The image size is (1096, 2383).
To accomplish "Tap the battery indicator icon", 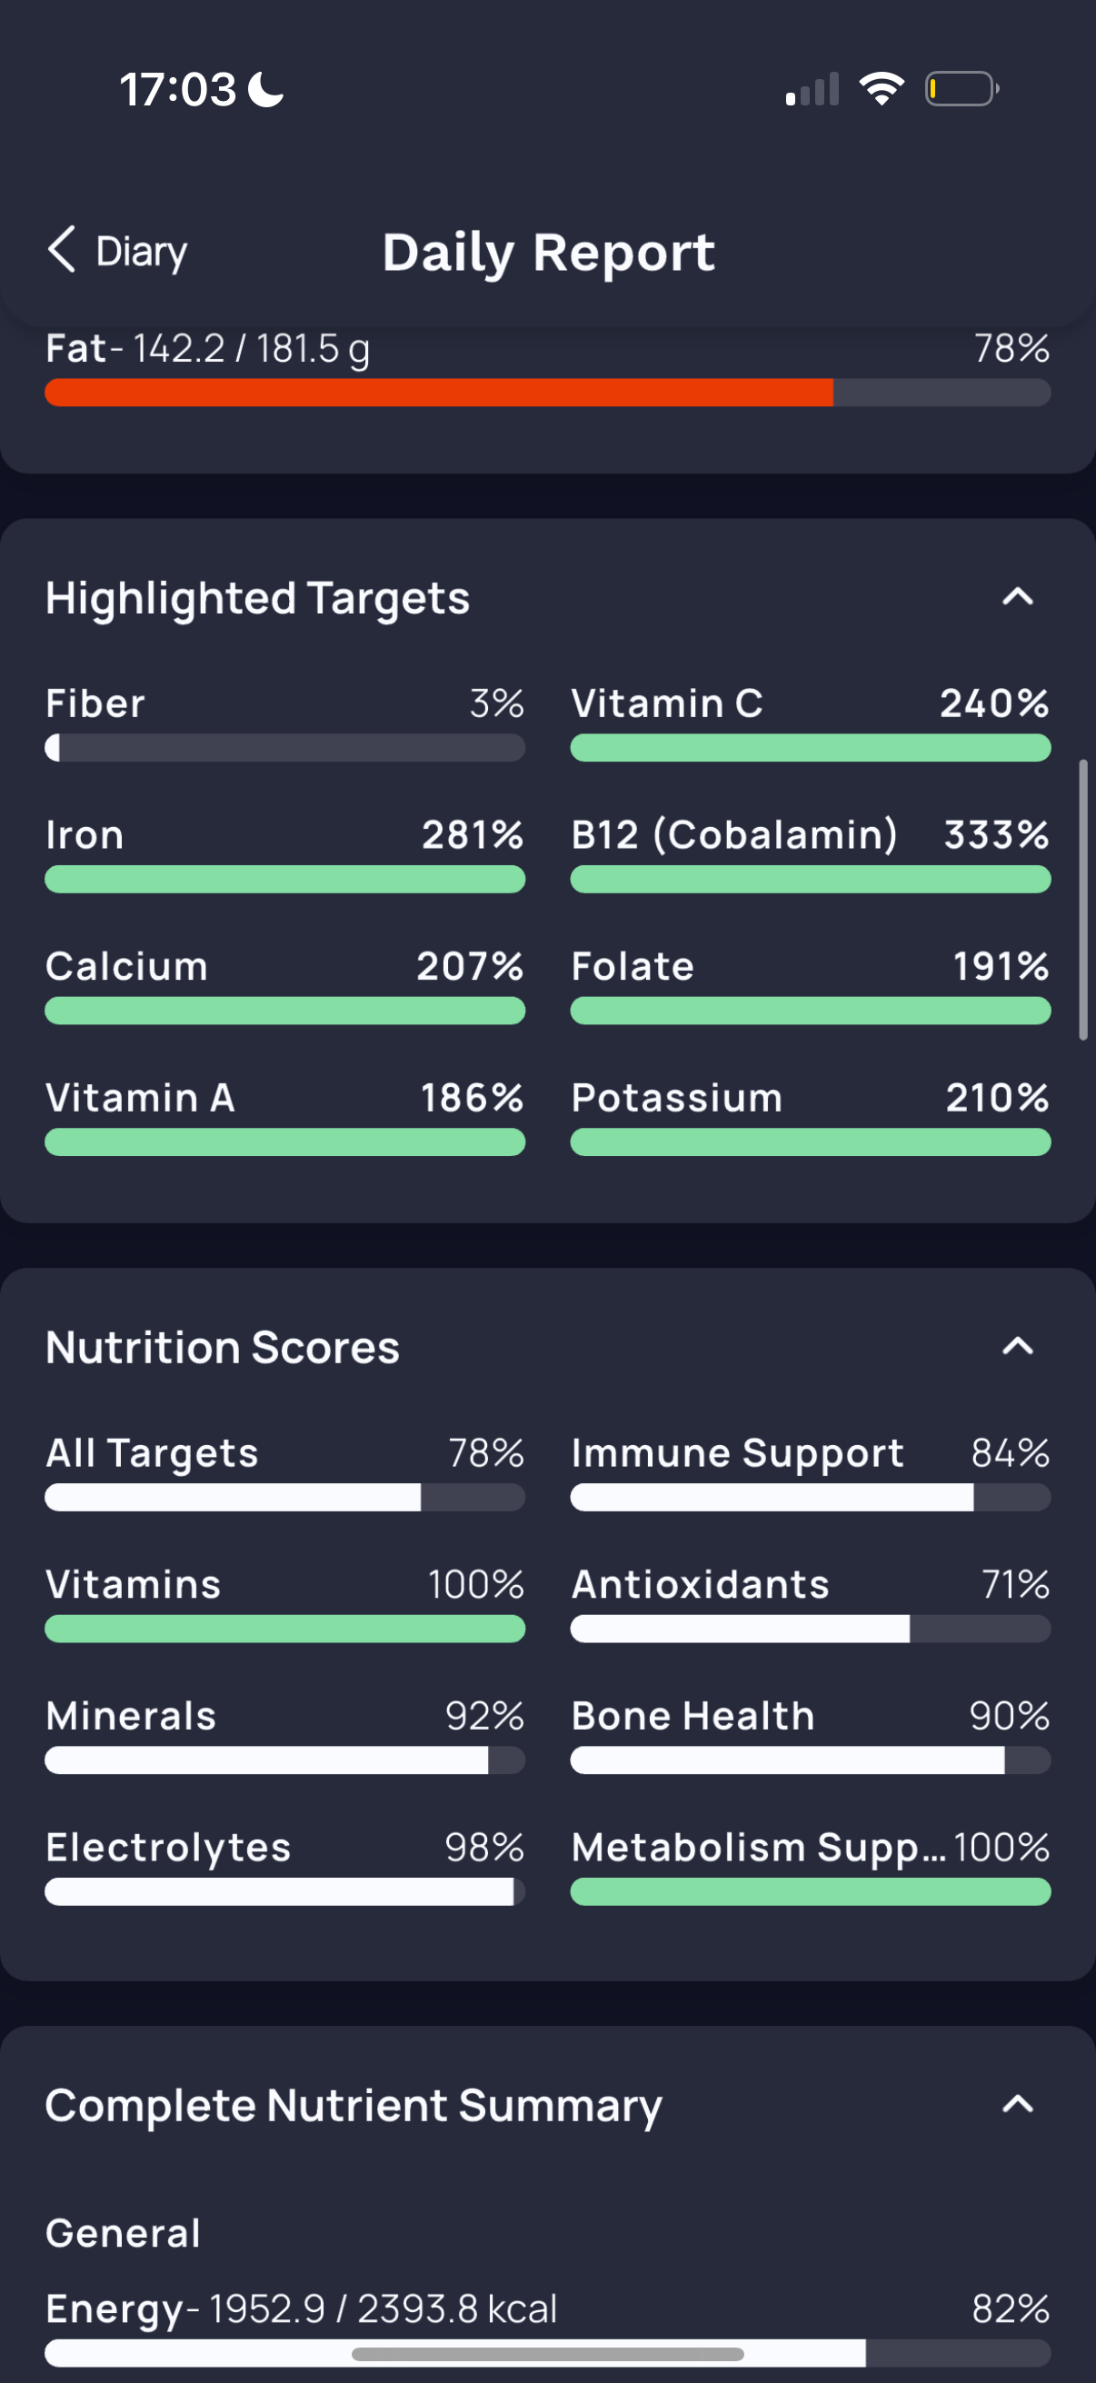I will click(961, 89).
